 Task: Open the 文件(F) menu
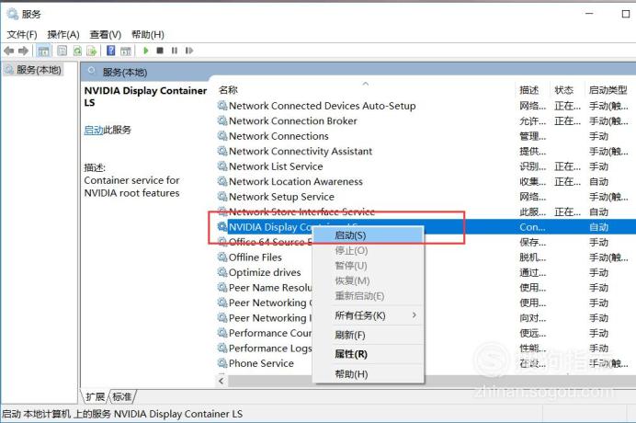click(x=22, y=35)
